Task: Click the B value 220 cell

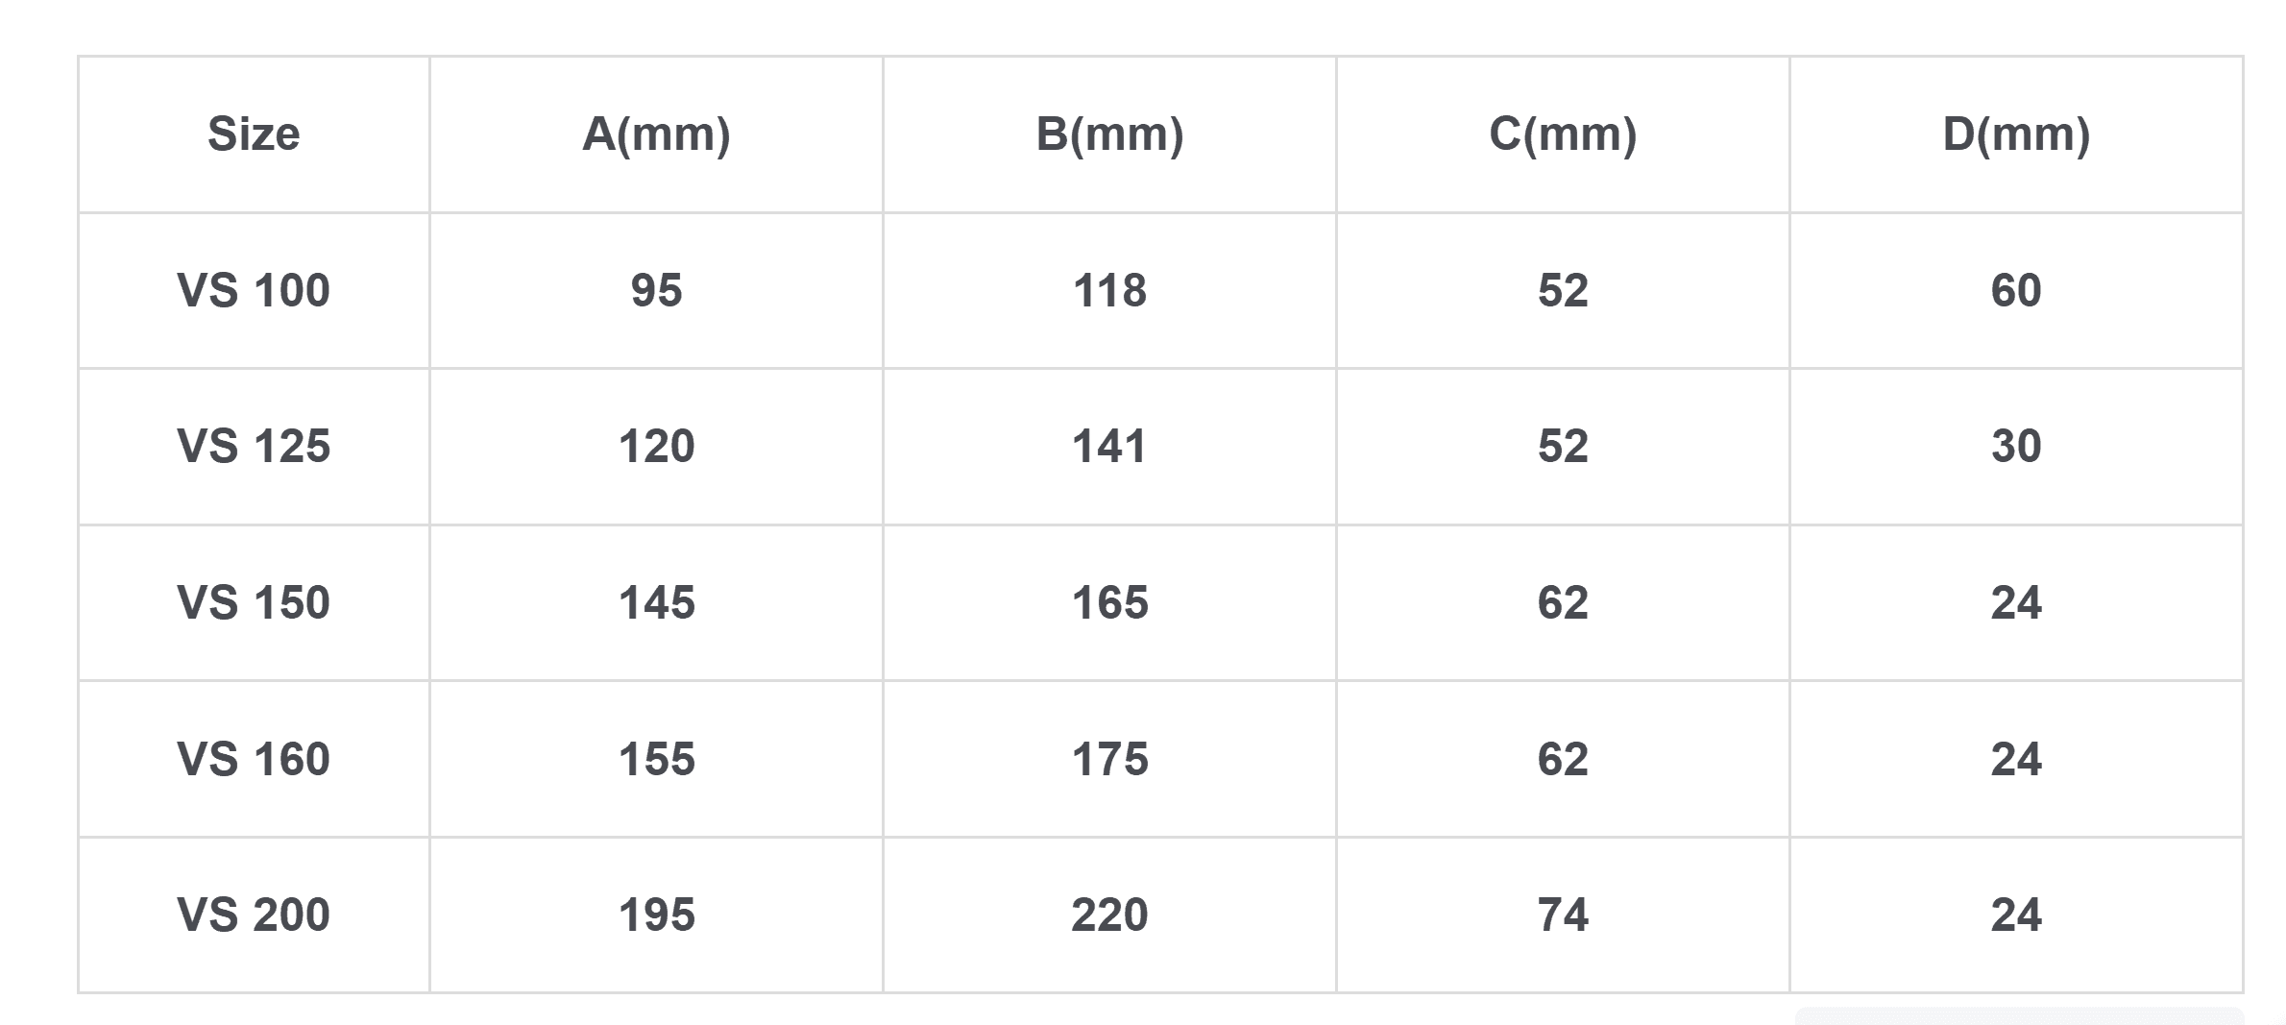Action: click(1109, 915)
